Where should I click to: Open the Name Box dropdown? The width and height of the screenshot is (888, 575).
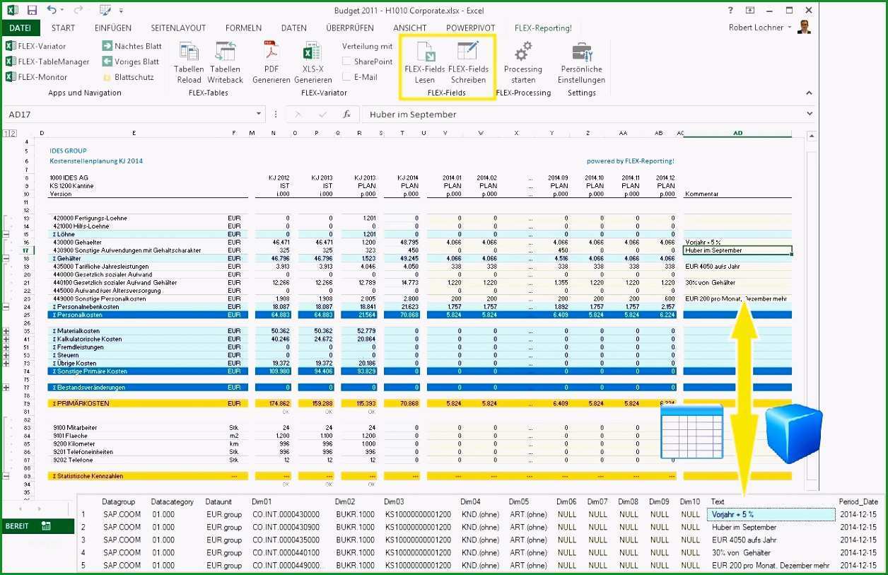[x=259, y=115]
